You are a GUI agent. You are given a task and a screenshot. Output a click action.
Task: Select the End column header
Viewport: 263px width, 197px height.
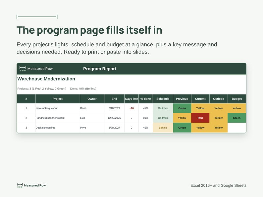114,99
